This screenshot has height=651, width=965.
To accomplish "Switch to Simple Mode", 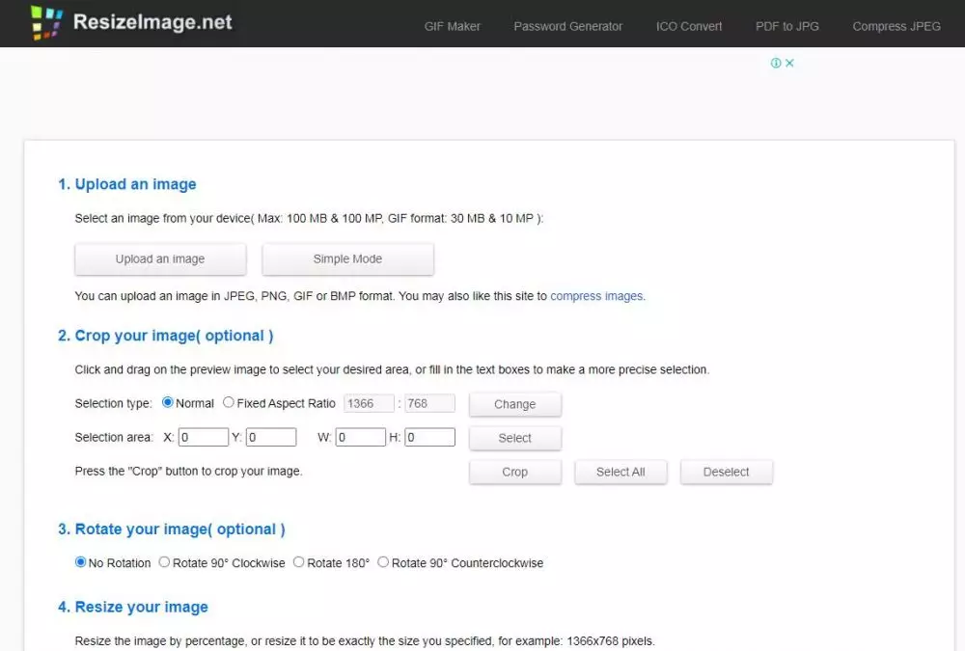I will tap(347, 258).
